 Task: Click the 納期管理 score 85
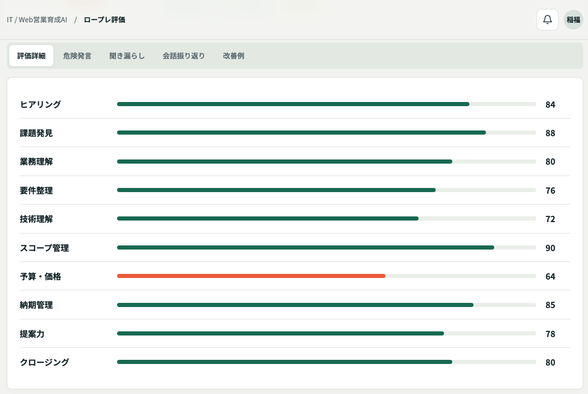tap(550, 305)
